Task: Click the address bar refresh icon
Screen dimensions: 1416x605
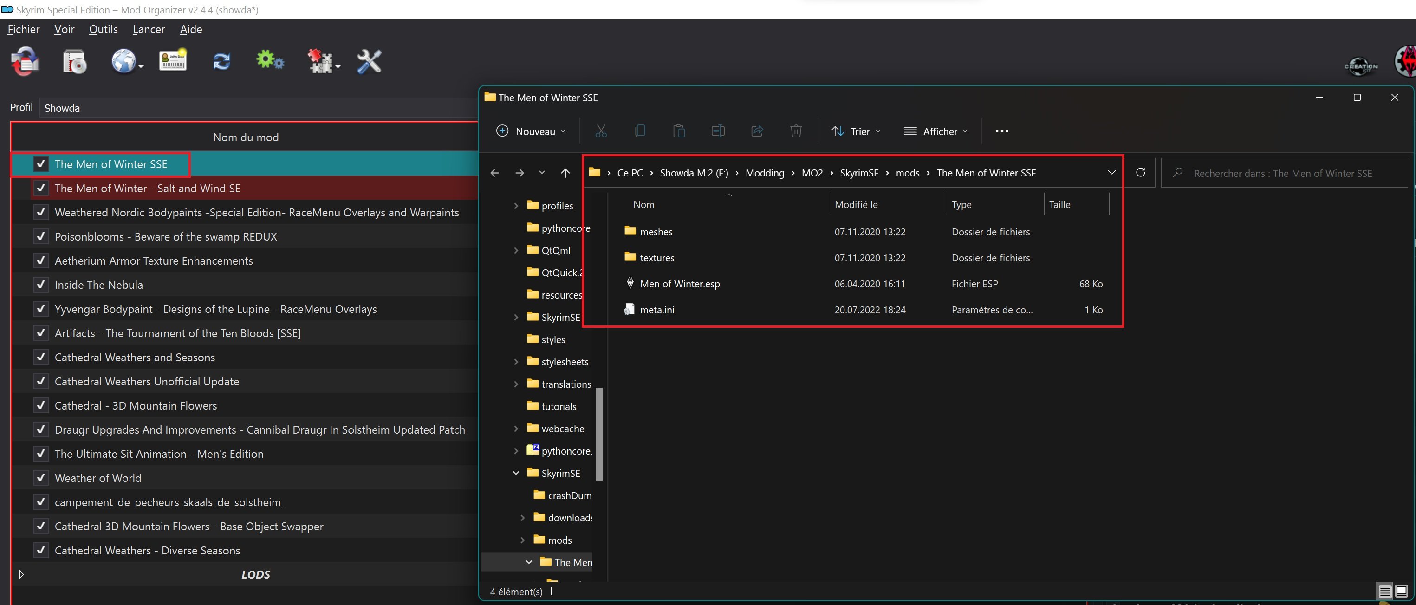Action: pyautogui.click(x=1141, y=173)
